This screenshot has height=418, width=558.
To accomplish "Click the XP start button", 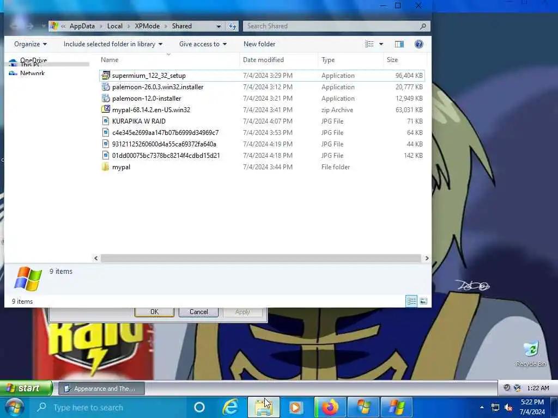I will [26, 388].
